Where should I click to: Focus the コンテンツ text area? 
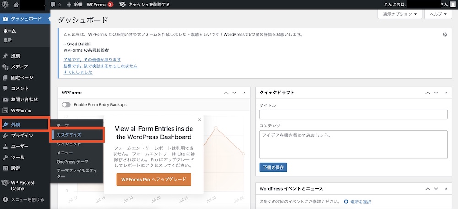coord(354,144)
